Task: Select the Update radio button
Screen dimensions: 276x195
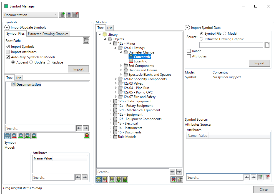Action: click(32, 62)
